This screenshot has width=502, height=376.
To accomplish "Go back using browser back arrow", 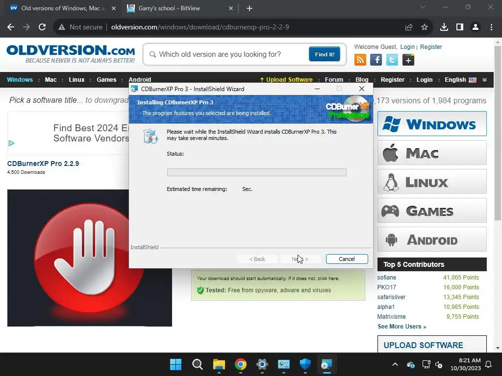I will coord(11,27).
